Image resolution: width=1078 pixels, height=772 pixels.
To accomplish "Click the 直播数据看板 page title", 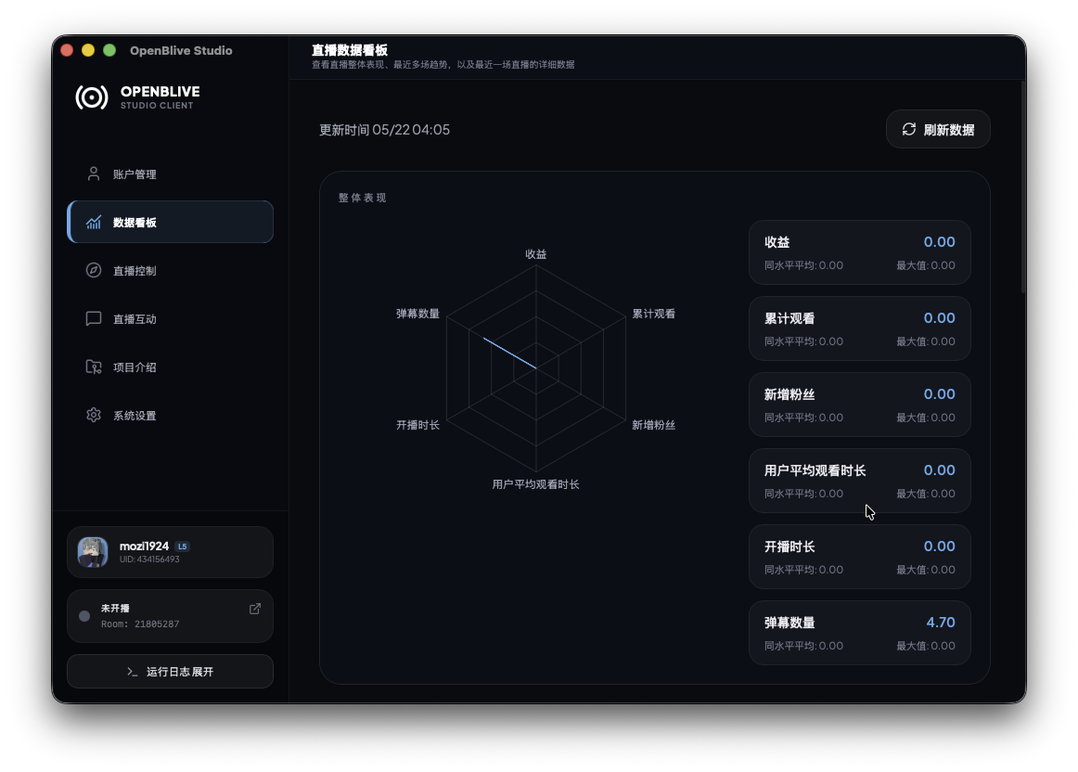I will (x=349, y=50).
